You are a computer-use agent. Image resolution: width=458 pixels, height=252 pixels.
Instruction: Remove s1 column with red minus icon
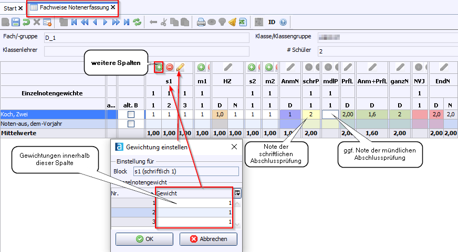(170, 67)
